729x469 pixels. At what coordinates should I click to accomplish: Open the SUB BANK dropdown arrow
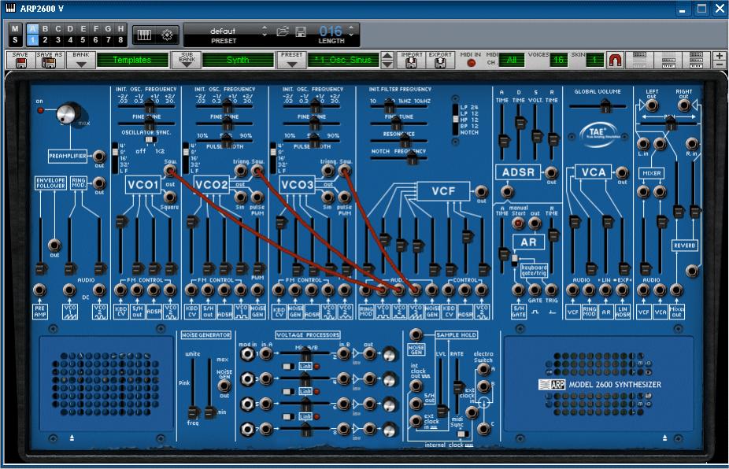pos(187,65)
